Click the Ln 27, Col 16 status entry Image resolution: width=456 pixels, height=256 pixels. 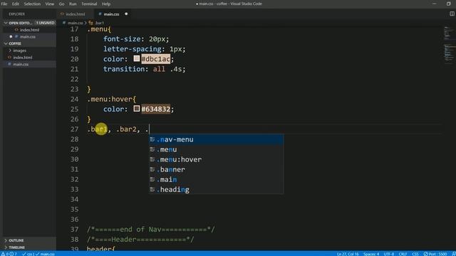coord(348,254)
